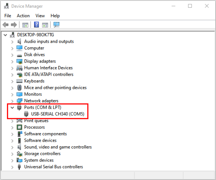The width and height of the screenshot is (216, 180).
Task: Collapse the Ports (COM & LPT) chevron
Action: [x=12, y=107]
